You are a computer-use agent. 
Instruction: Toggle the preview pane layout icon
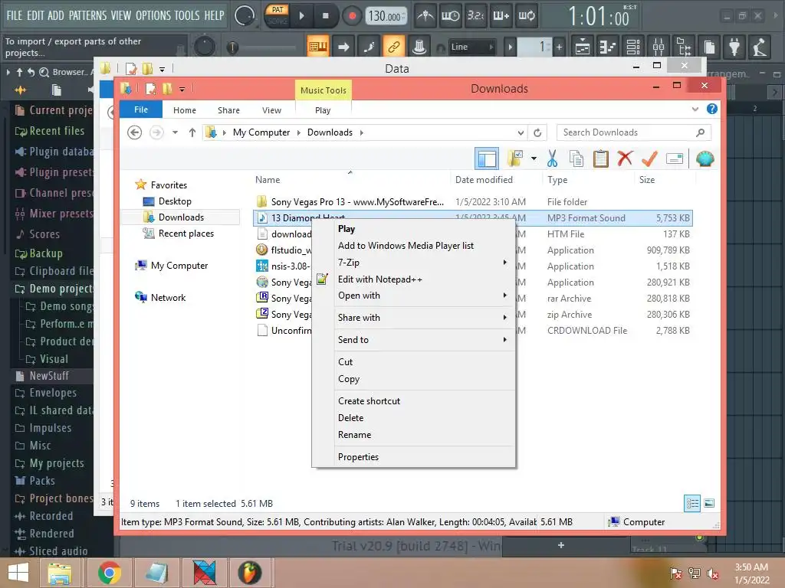point(487,159)
